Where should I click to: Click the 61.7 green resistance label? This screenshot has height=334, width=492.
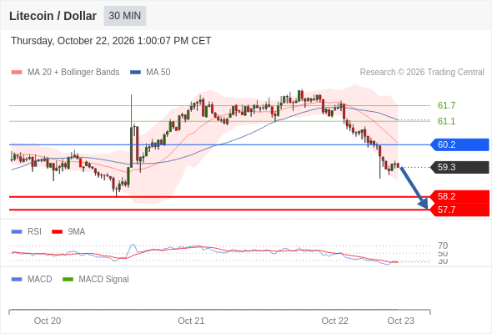click(x=446, y=105)
